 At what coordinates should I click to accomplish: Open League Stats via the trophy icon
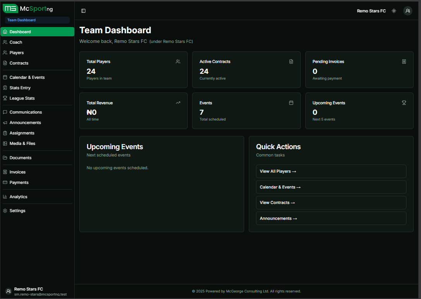pos(5,98)
